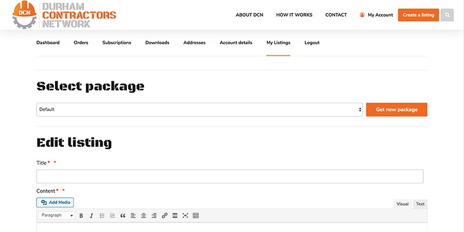464x232 pixels.
Task: Open the My Account link
Action: tap(376, 15)
